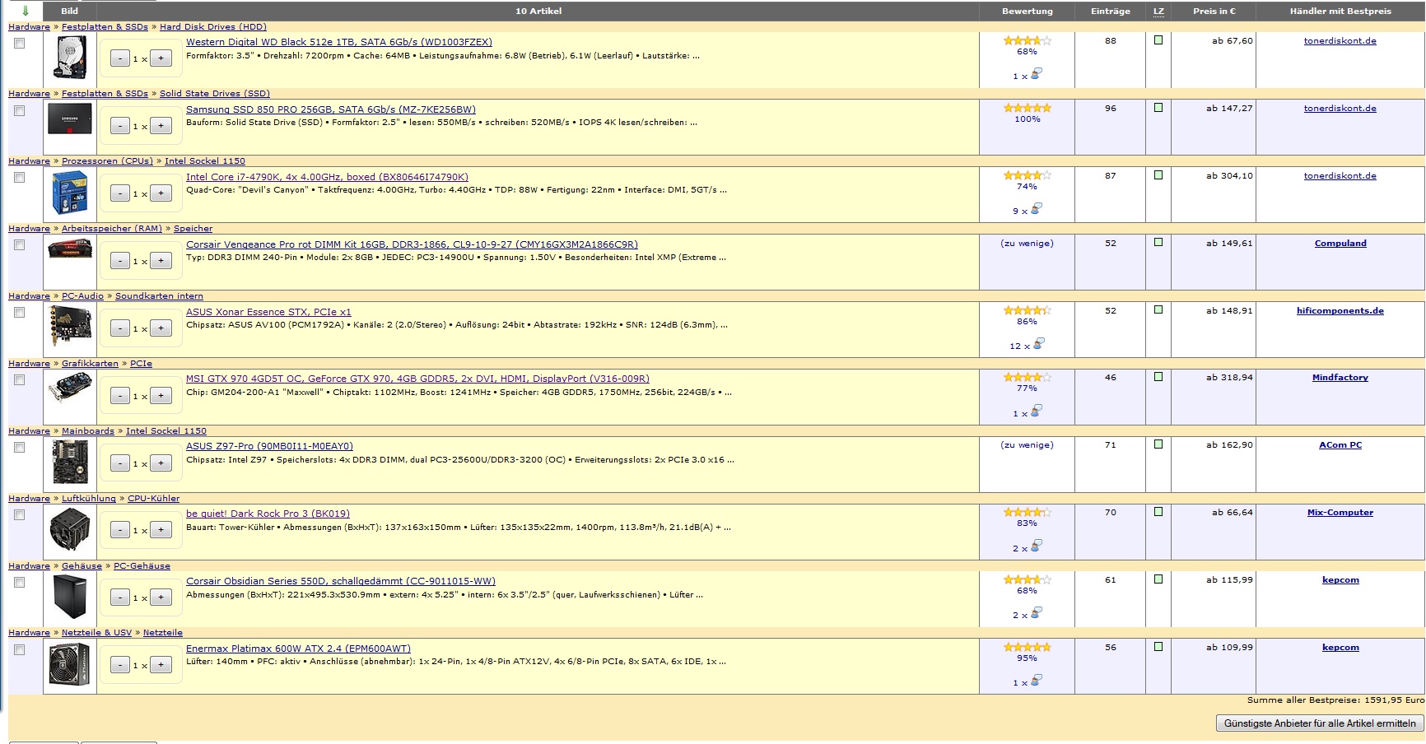Decrease quantity of ASUS Z97-Pro mainboard

(x=120, y=463)
